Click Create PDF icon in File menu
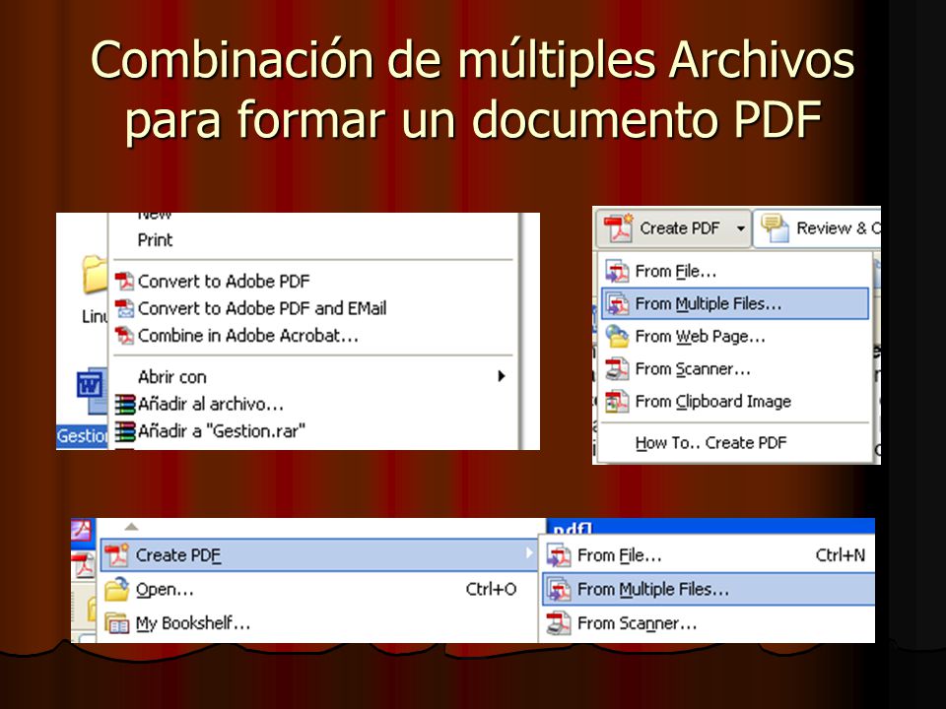The width and height of the screenshot is (946, 709). point(117,554)
